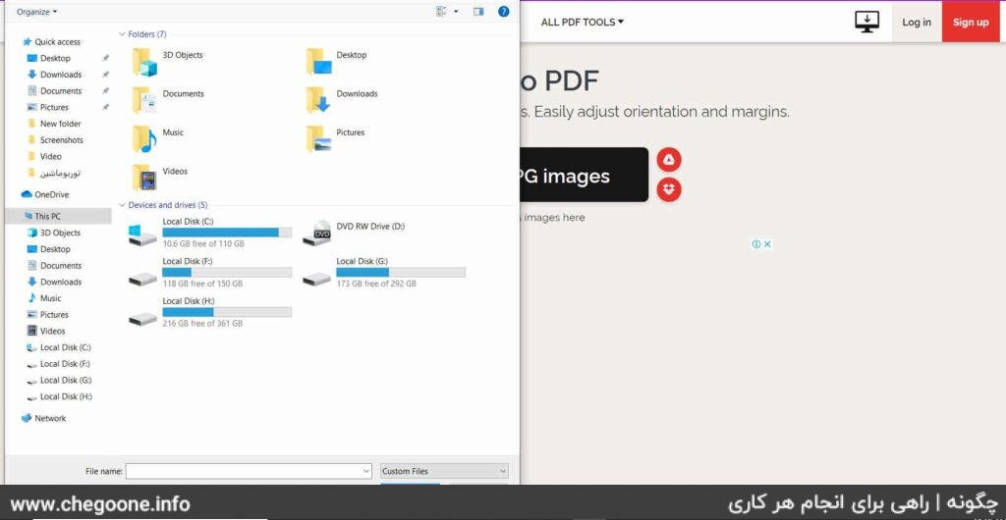
Task: Click the ad info icon
Action: (x=756, y=244)
